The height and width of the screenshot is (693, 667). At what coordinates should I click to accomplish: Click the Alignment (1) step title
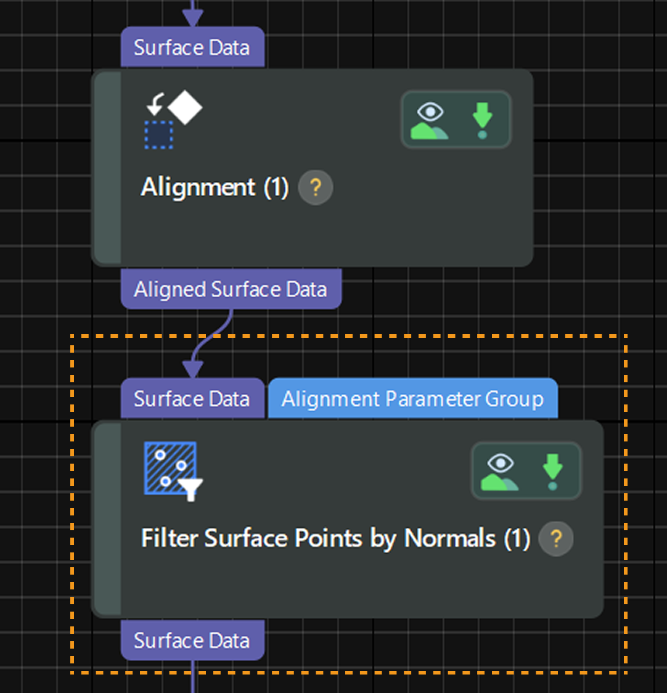(215, 187)
